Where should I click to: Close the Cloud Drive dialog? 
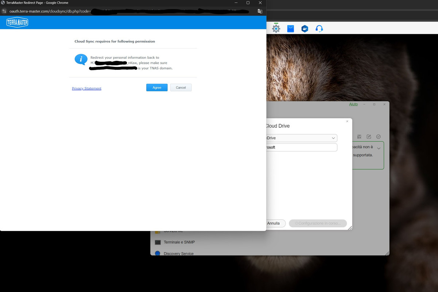pos(347,121)
